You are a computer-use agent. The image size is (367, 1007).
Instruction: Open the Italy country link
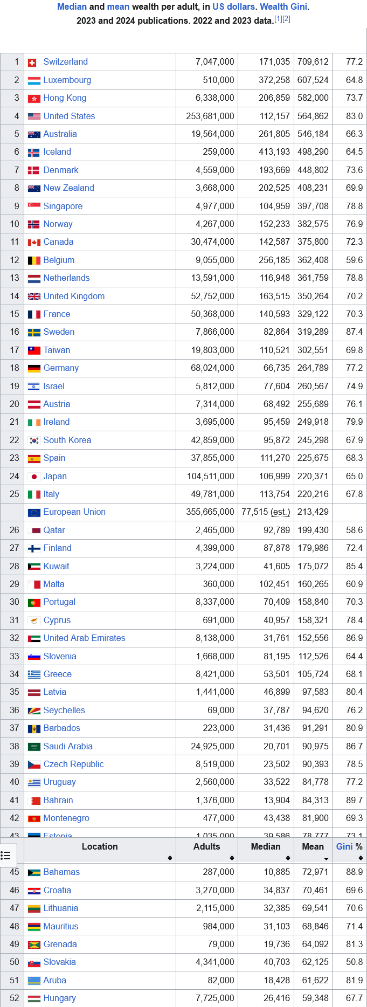tap(51, 494)
